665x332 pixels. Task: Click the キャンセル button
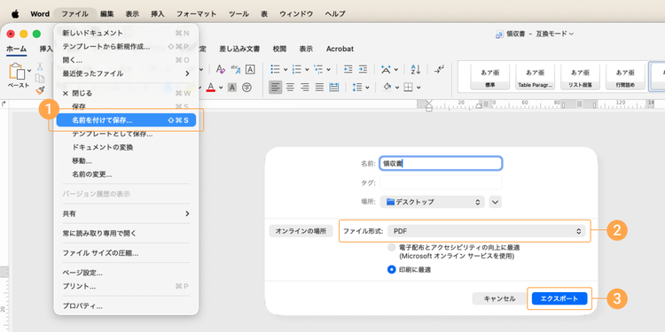tap(499, 298)
